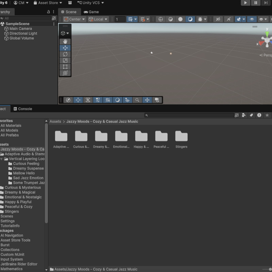Image resolution: width=272 pixels, height=272 pixels.
Task: Click the favorites star icon
Action: [267, 115]
